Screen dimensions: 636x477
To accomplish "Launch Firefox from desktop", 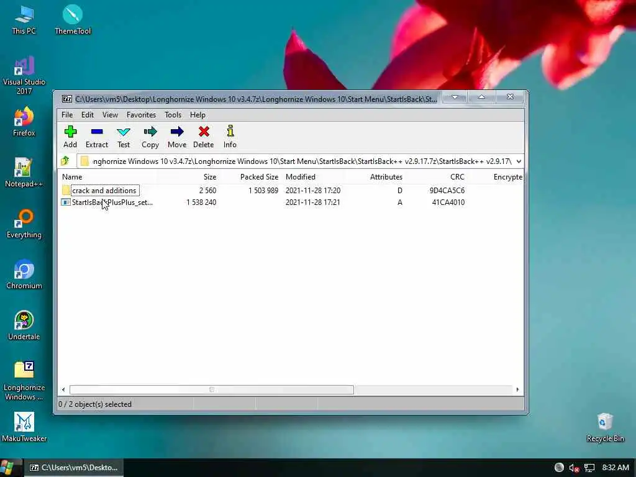I will tap(24, 122).
